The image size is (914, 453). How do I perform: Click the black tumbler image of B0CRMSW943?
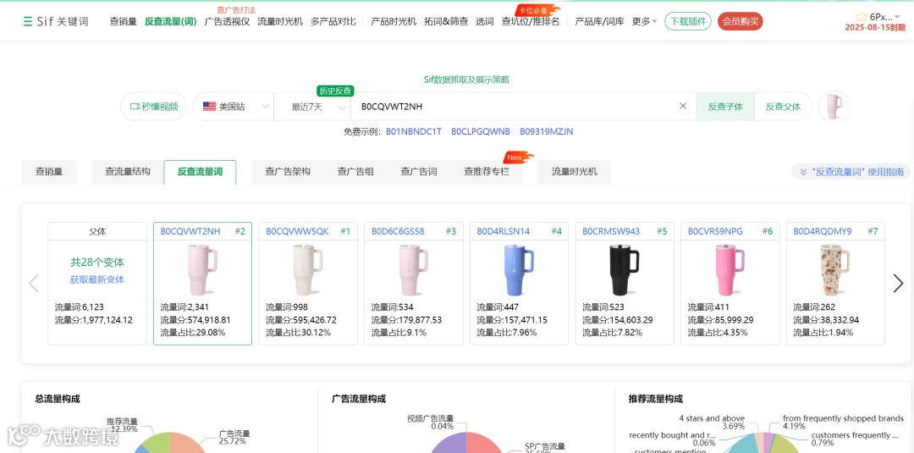625,270
